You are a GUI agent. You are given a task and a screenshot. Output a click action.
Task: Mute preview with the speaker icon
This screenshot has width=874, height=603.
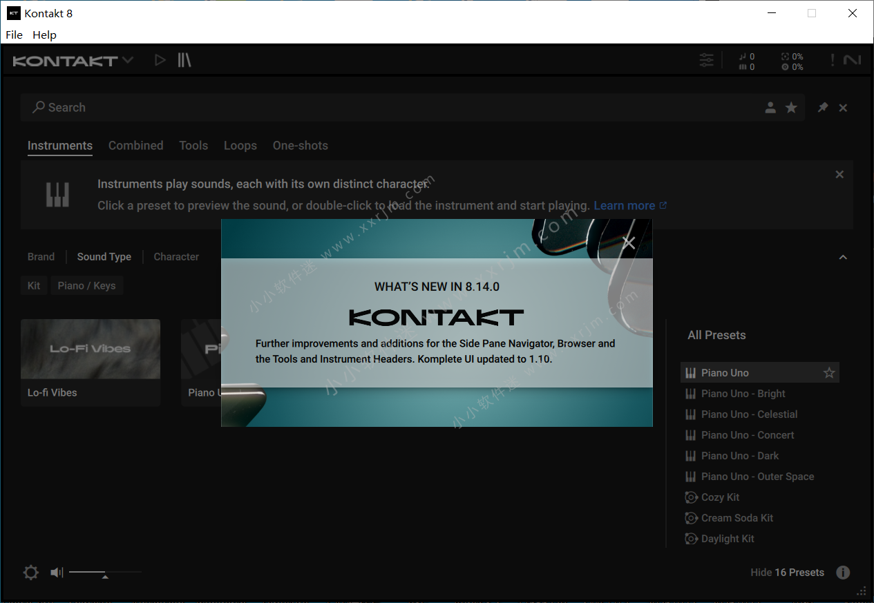pos(57,573)
